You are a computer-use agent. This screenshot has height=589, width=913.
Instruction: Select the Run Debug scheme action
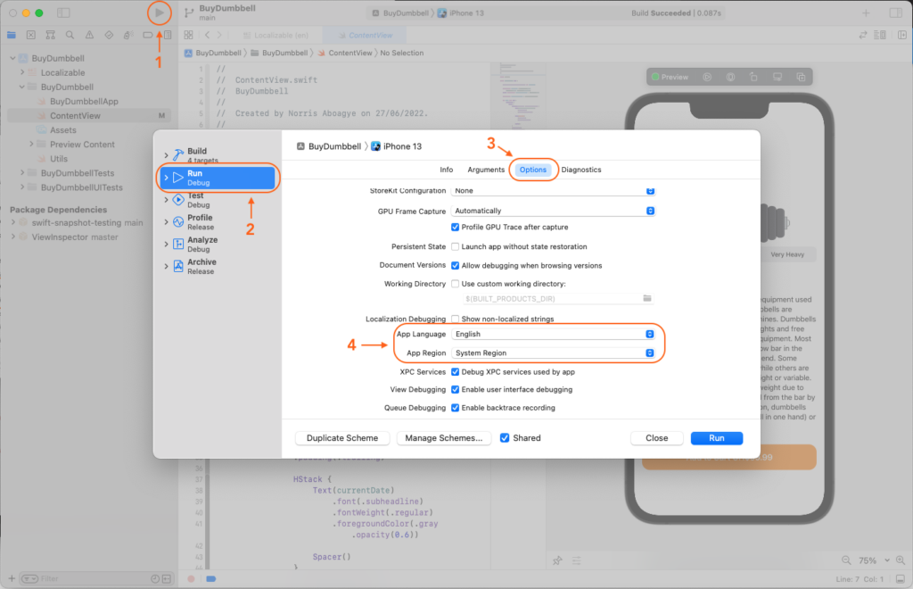click(x=218, y=178)
